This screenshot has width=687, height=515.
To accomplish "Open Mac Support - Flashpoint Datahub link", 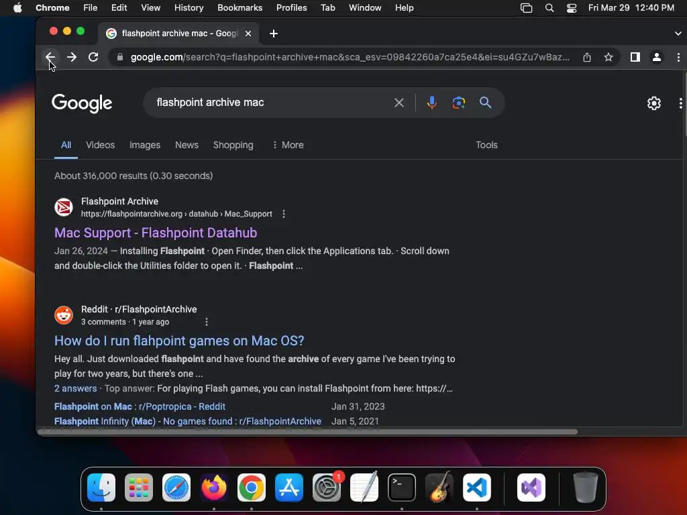I will [x=156, y=233].
